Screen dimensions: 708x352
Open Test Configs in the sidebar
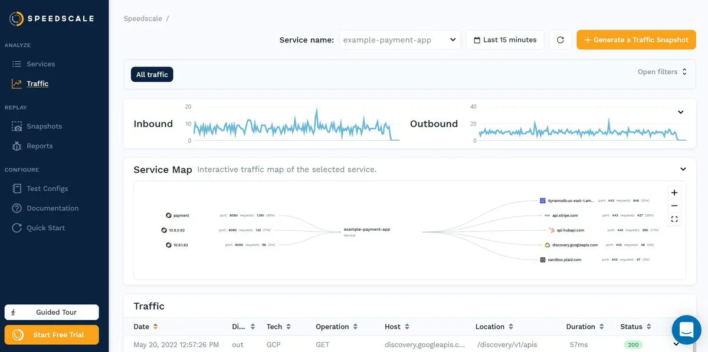[47, 188]
